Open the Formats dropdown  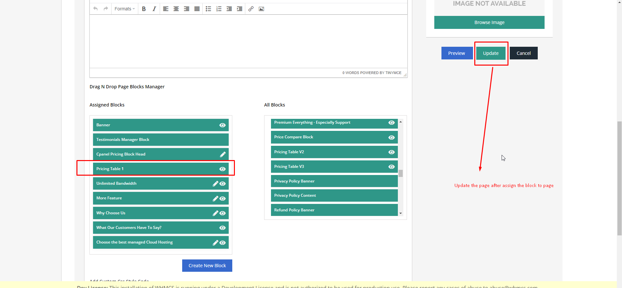click(124, 9)
